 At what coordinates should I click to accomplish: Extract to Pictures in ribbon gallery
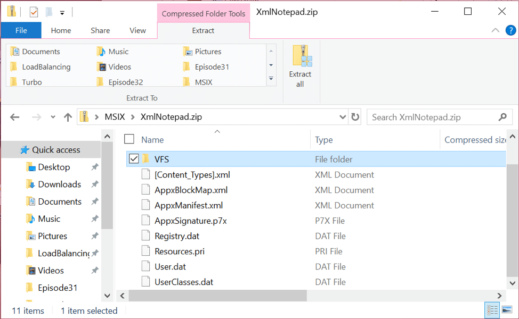point(202,52)
